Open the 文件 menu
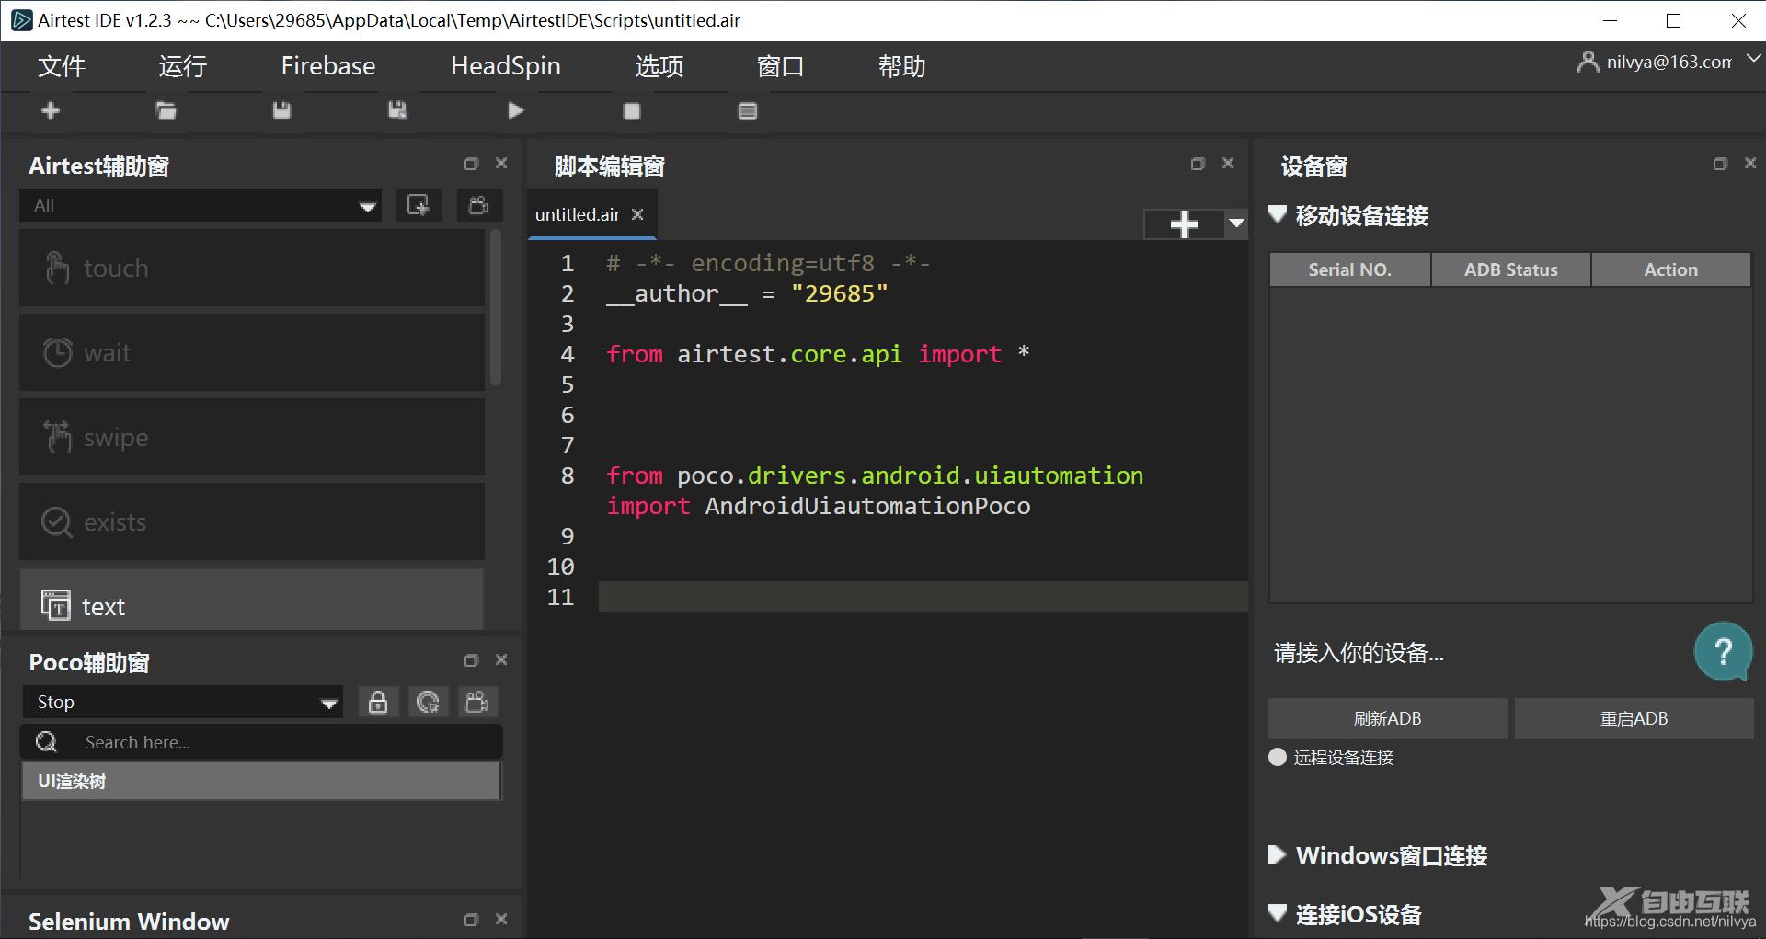1766x939 pixels. click(x=62, y=66)
